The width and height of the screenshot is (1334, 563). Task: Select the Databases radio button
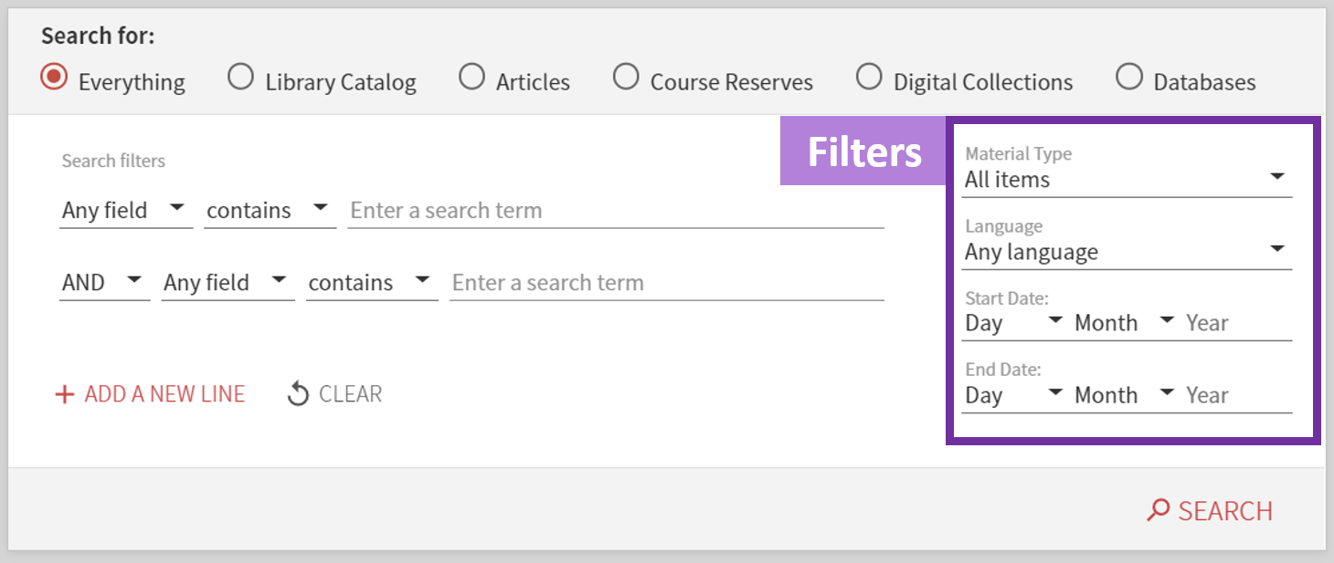(1129, 78)
